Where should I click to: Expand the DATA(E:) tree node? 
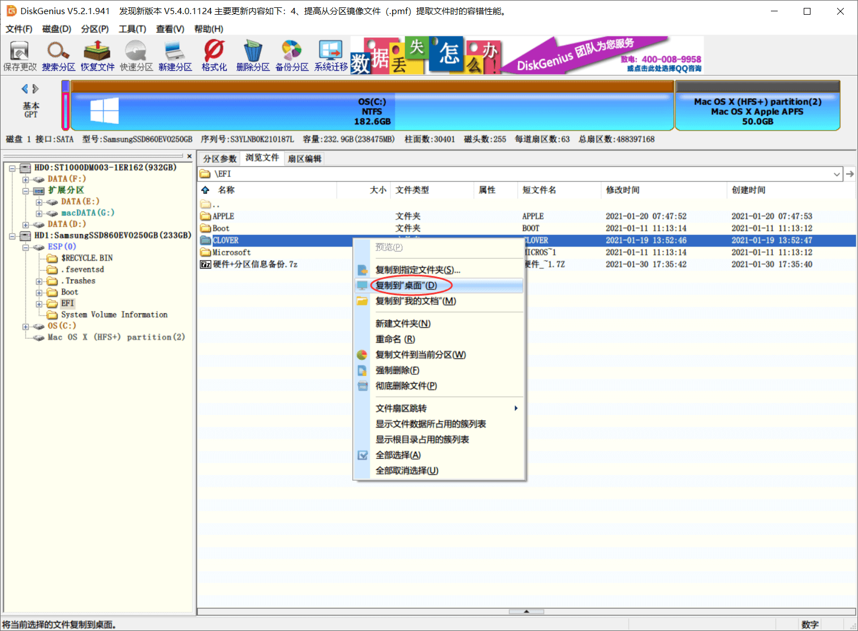(39, 202)
